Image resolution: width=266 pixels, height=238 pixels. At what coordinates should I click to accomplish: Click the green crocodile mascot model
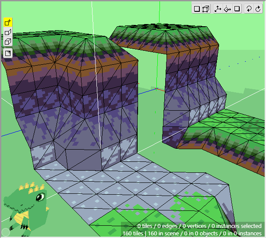(26, 206)
